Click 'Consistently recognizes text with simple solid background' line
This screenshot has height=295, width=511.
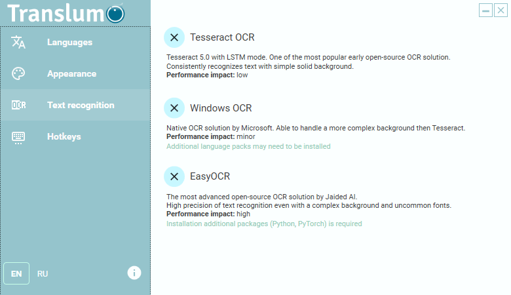point(259,66)
